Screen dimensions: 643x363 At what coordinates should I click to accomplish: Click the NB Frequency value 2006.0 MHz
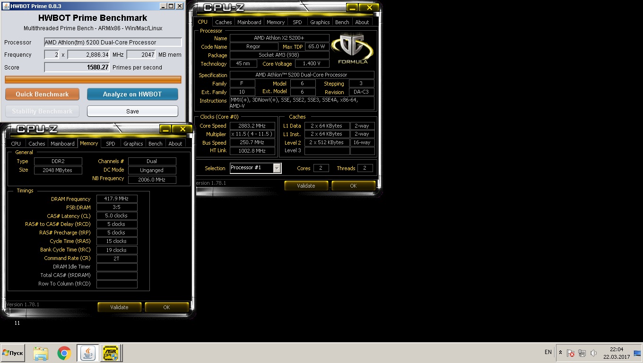[152, 180]
